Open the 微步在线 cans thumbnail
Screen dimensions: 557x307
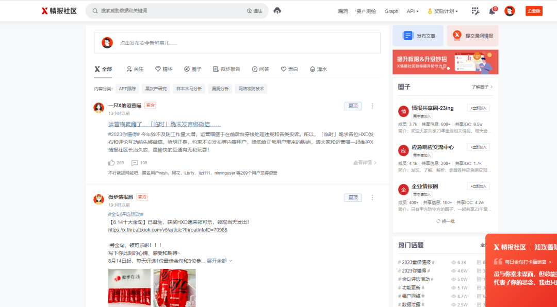[129, 288]
